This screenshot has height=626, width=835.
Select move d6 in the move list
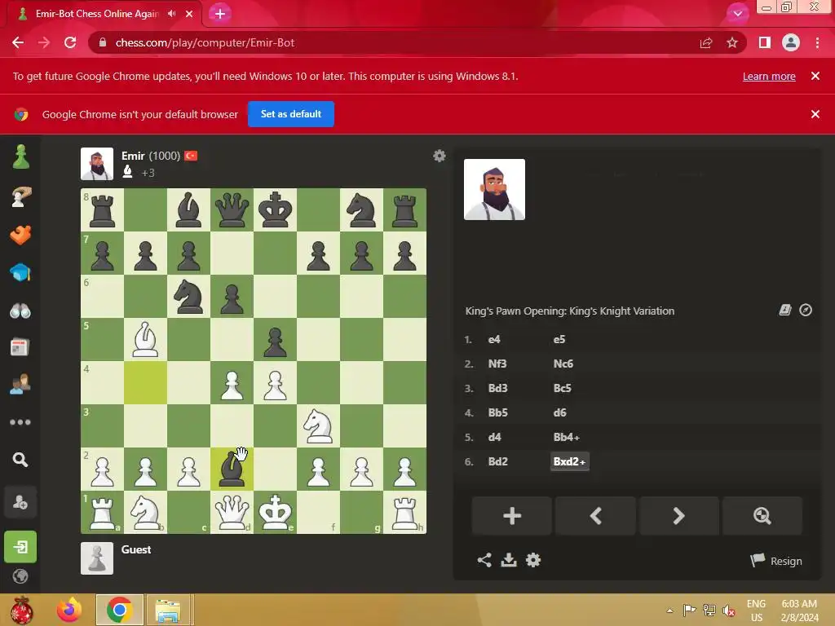click(559, 412)
